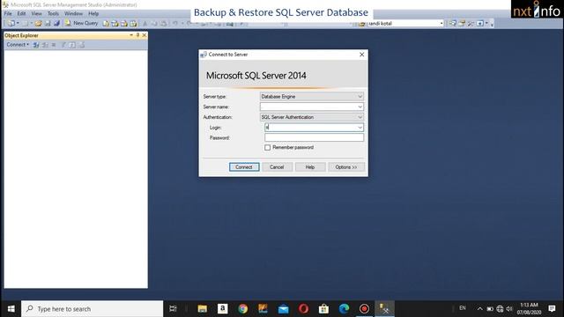Open Microsoft Store from taskbar
The width and height of the screenshot is (564, 317).
click(x=323, y=309)
